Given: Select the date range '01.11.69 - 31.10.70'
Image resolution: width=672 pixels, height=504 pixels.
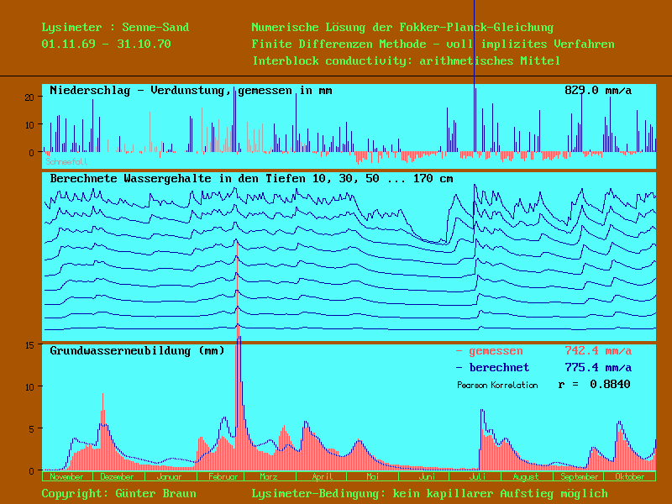Looking at the screenshot, I should [x=107, y=45].
